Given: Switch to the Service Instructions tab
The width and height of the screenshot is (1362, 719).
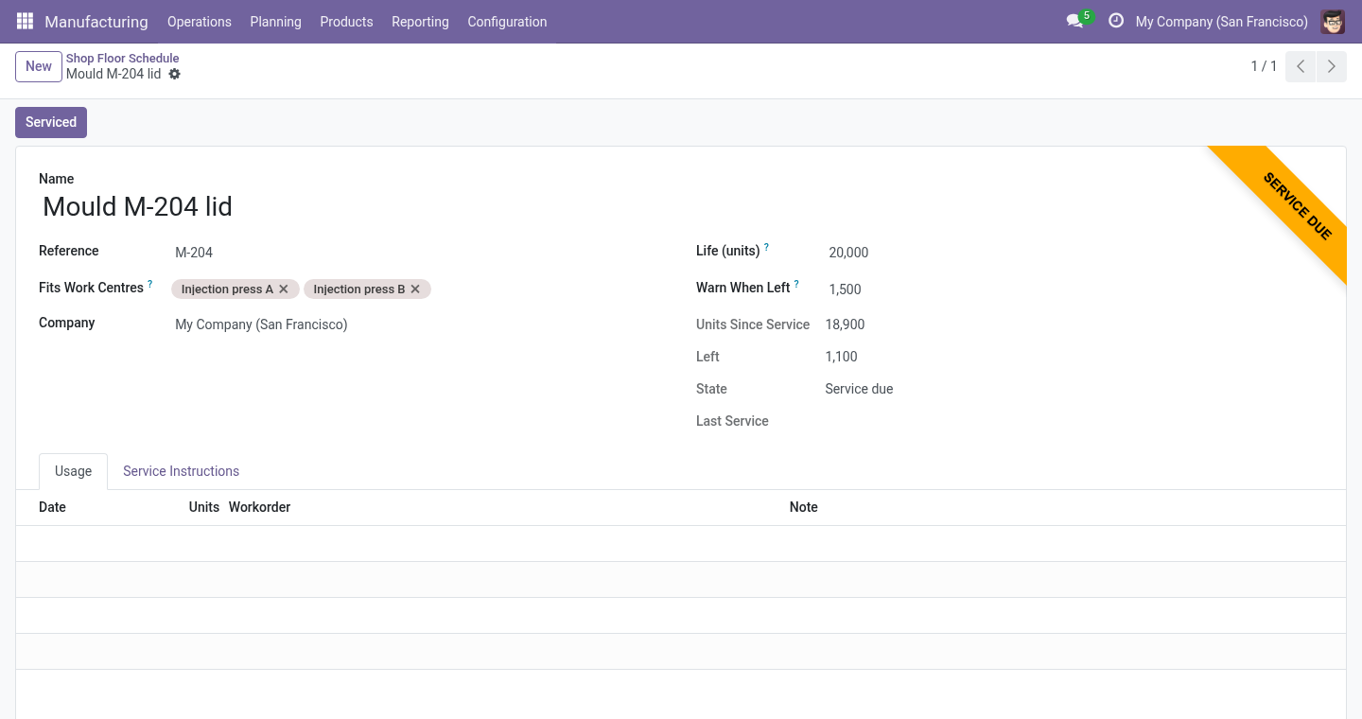Looking at the screenshot, I should point(181,471).
